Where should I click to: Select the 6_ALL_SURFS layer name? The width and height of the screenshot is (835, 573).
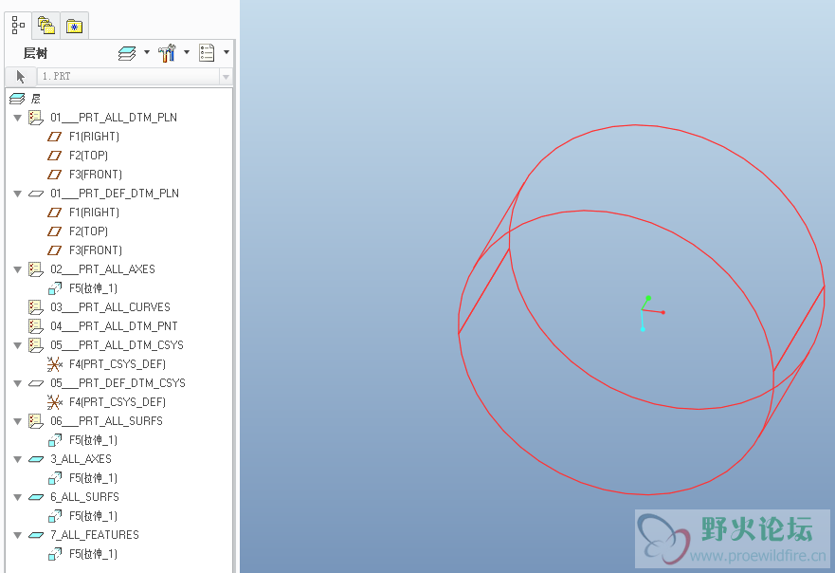(x=84, y=497)
